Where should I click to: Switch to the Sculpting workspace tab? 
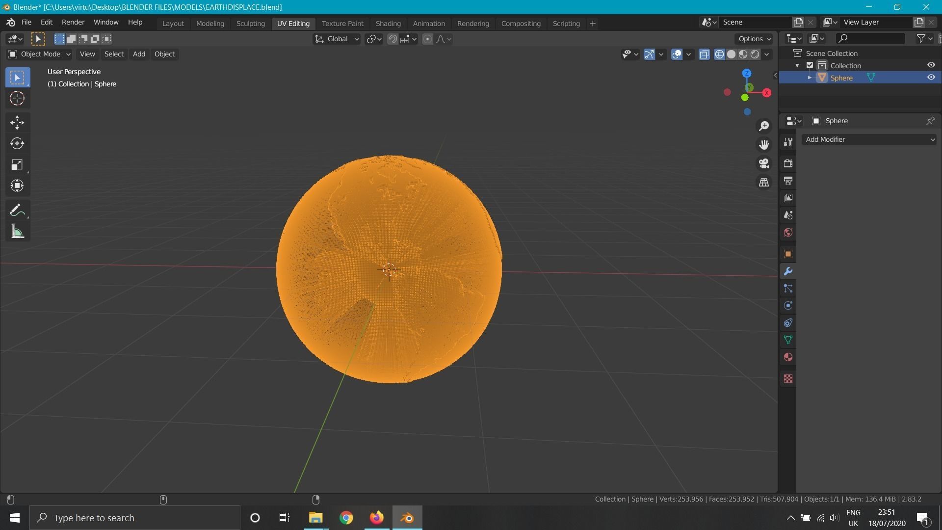(250, 23)
